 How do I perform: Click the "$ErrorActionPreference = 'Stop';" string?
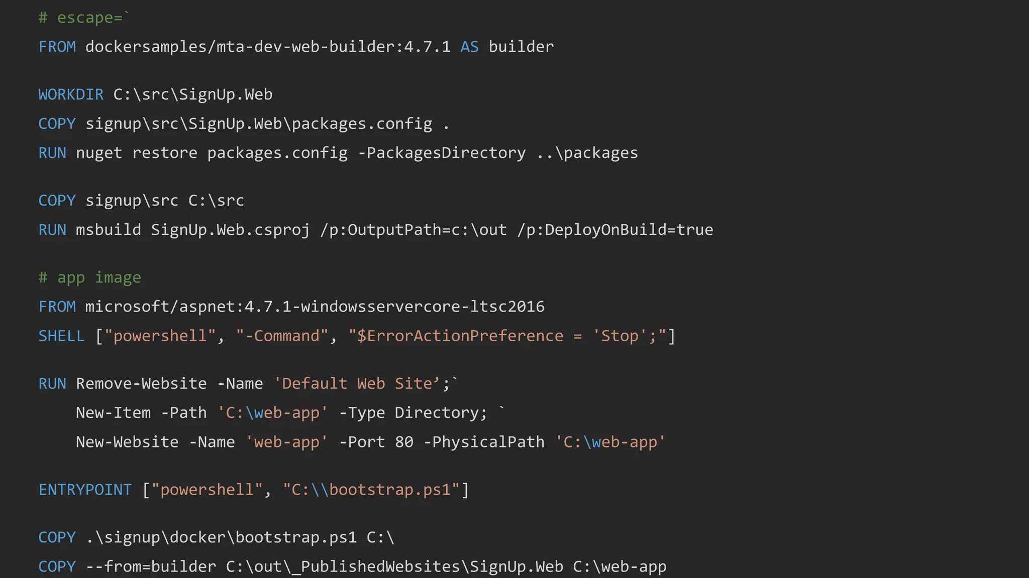pyautogui.click(x=507, y=336)
